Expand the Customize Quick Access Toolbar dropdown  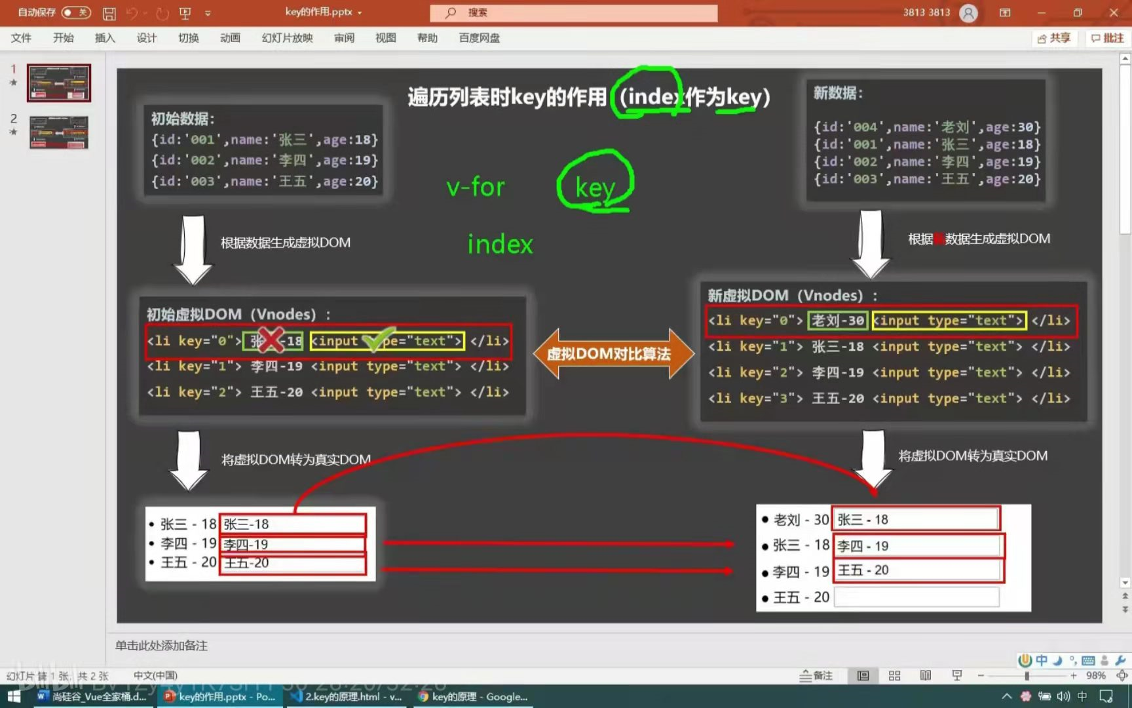(208, 13)
